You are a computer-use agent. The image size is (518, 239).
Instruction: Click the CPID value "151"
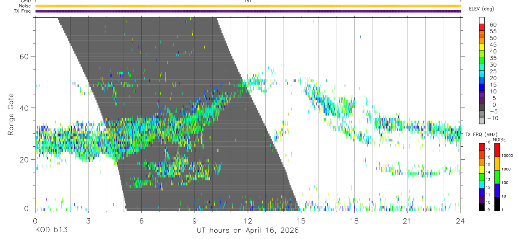[248, 1]
